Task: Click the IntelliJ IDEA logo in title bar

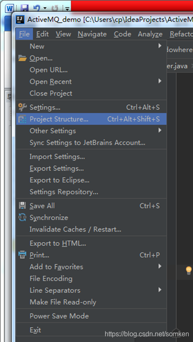Action: click(x=20, y=20)
